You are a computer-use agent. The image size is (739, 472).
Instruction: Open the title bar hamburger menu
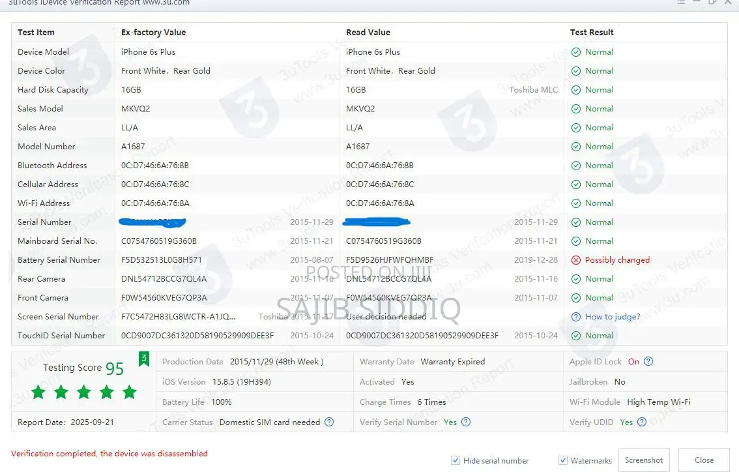click(x=681, y=3)
